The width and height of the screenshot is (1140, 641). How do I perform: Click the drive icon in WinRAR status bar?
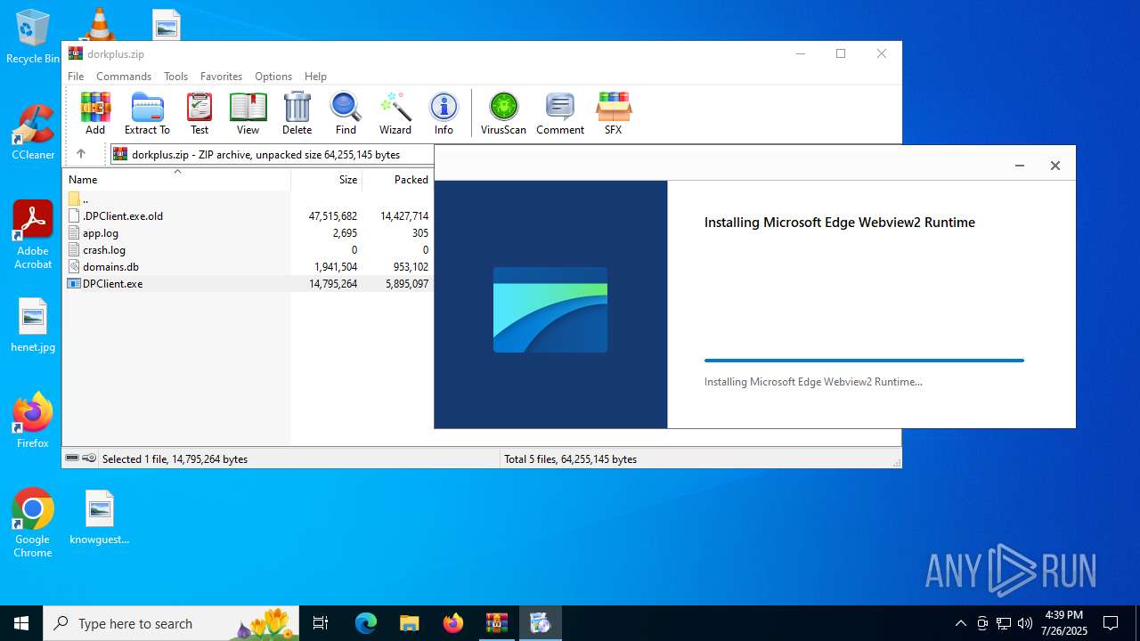coord(72,458)
